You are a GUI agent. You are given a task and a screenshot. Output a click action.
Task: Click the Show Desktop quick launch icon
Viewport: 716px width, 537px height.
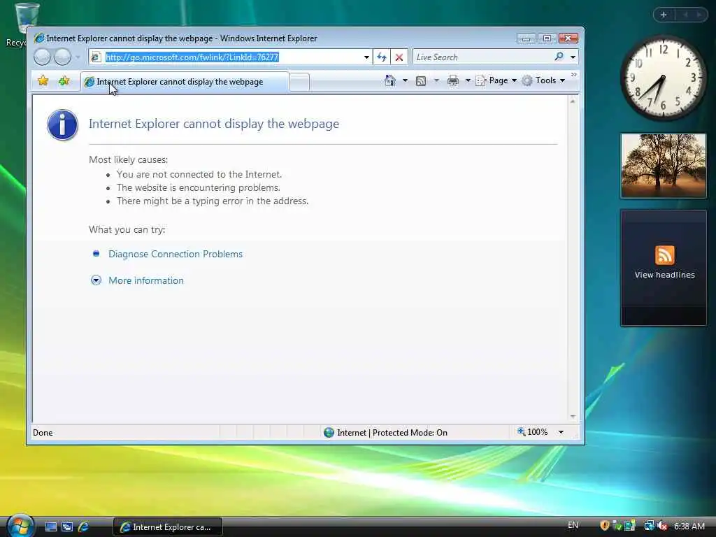pos(50,527)
